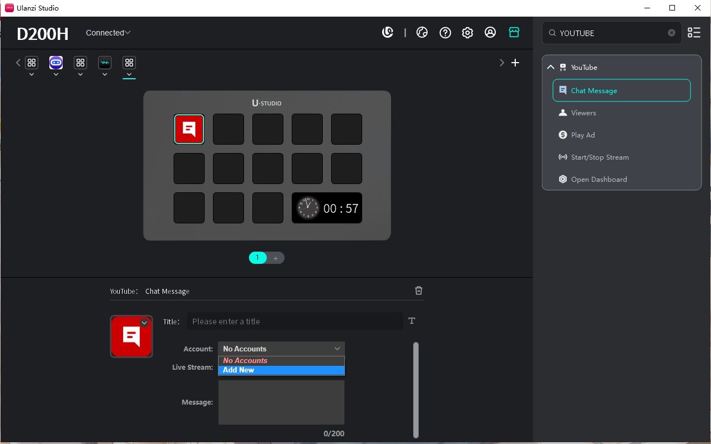Image resolution: width=711 pixels, height=444 pixels.
Task: Open the marketplace store icon
Action: tap(514, 33)
